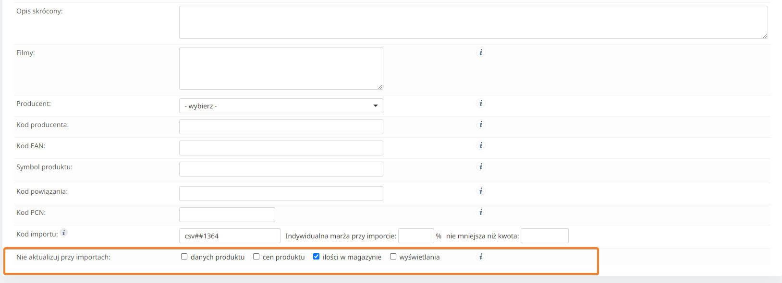Click the info icon next to Filmy
The width and height of the screenshot is (782, 283).
pos(480,52)
